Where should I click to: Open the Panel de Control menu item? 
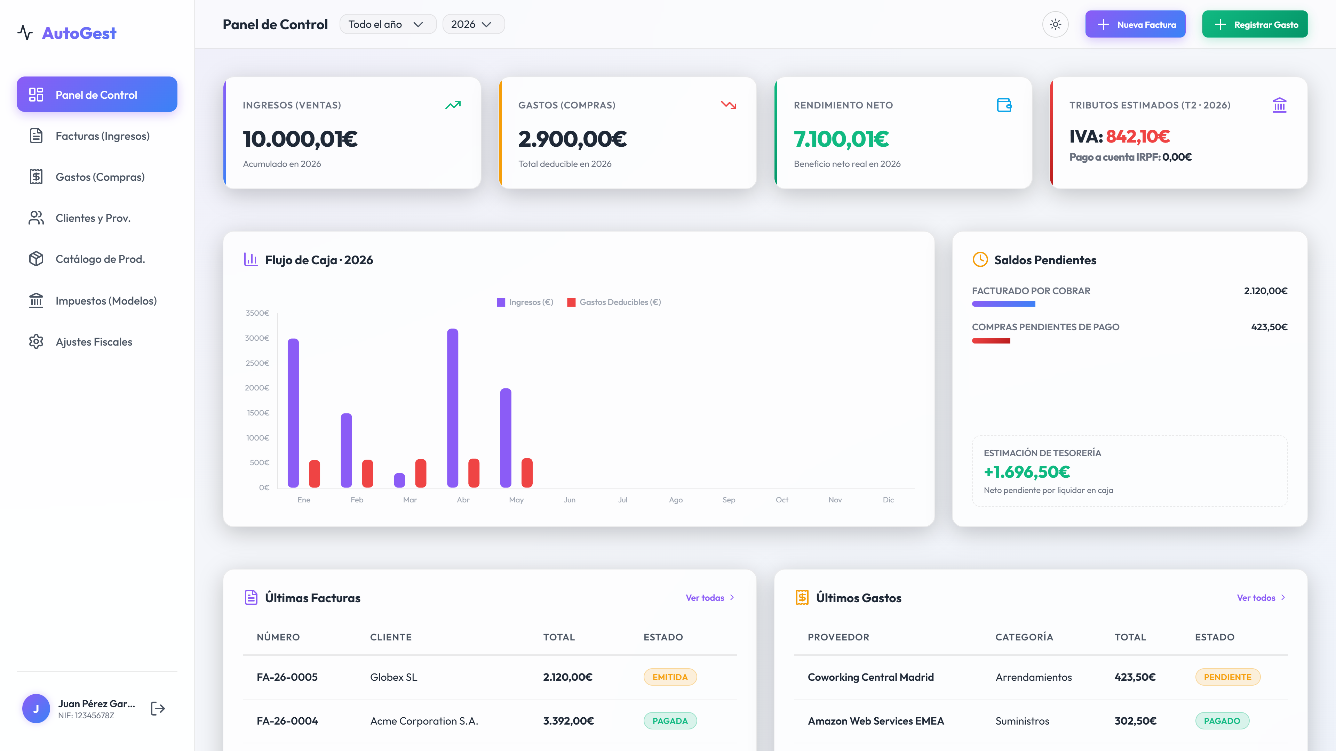click(x=97, y=94)
